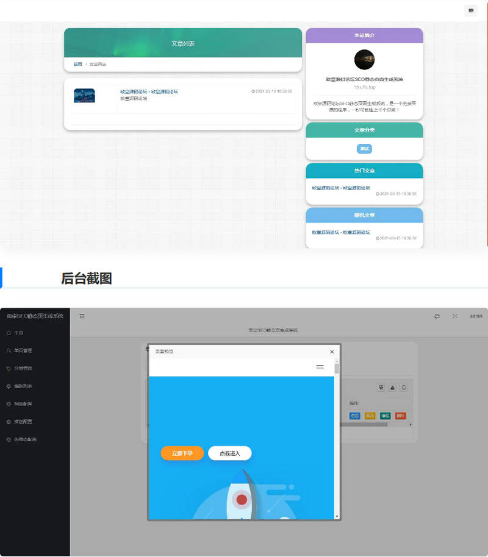Click the table export icon
The image size is (488, 557).
click(392, 388)
